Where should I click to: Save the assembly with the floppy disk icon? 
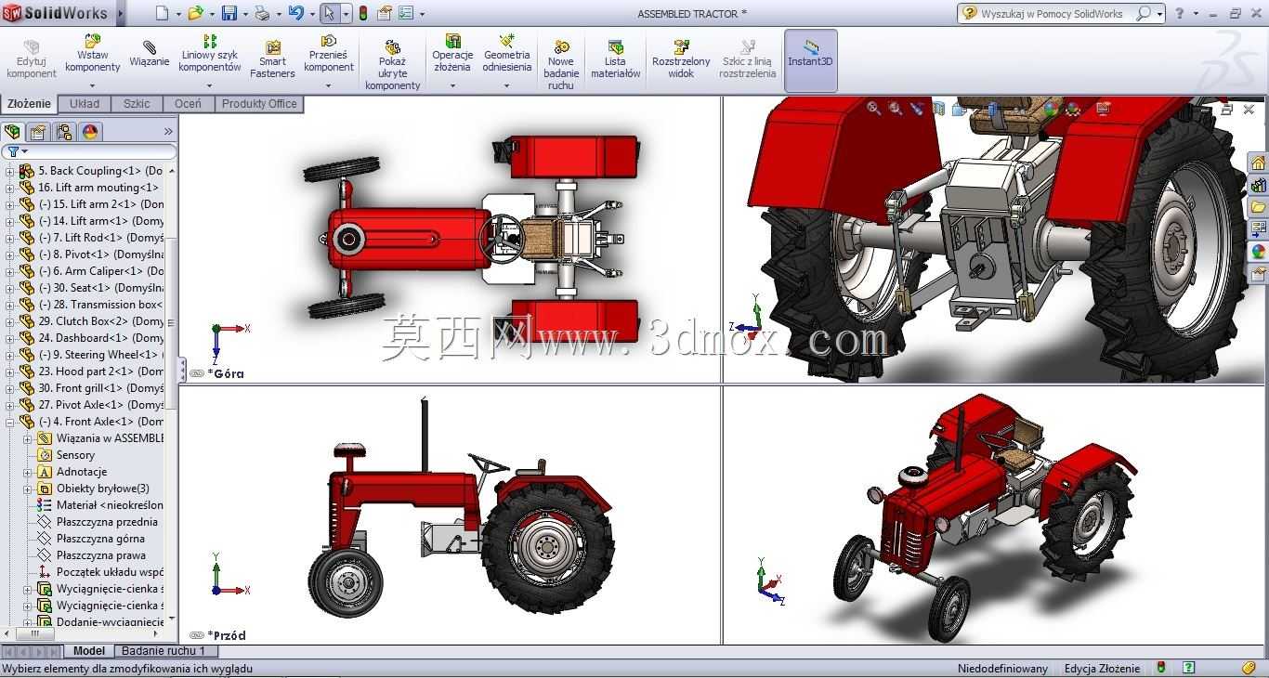(x=229, y=13)
